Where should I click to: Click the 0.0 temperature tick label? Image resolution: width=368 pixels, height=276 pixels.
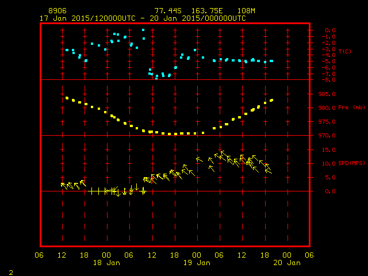[330, 30]
